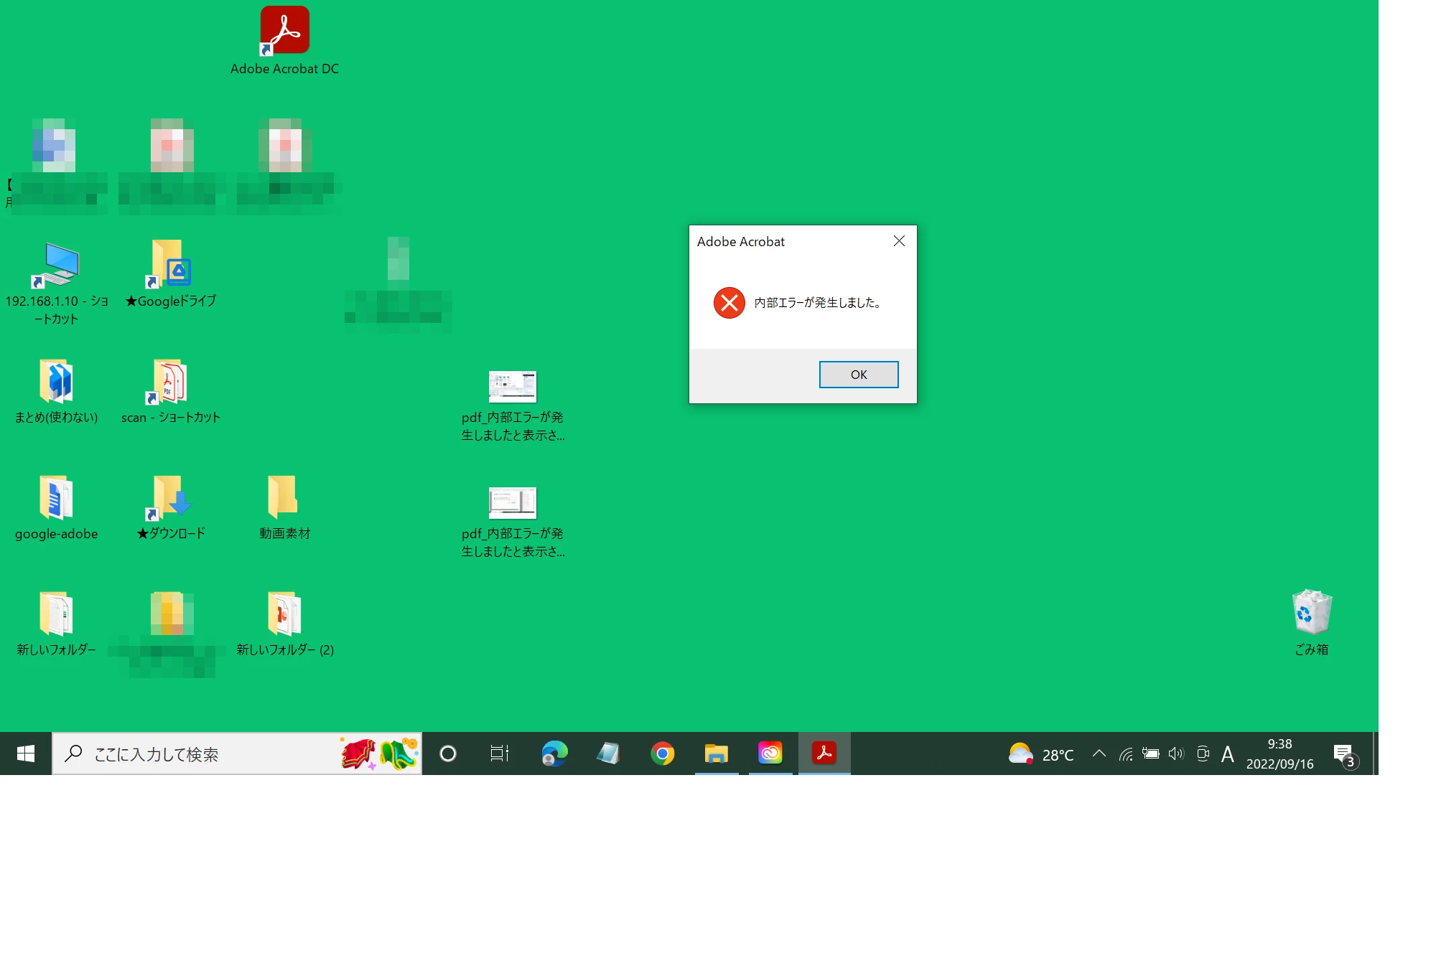Select the scan shortcut folder icon
Viewport: 1436px width, 953px height.
pos(170,382)
